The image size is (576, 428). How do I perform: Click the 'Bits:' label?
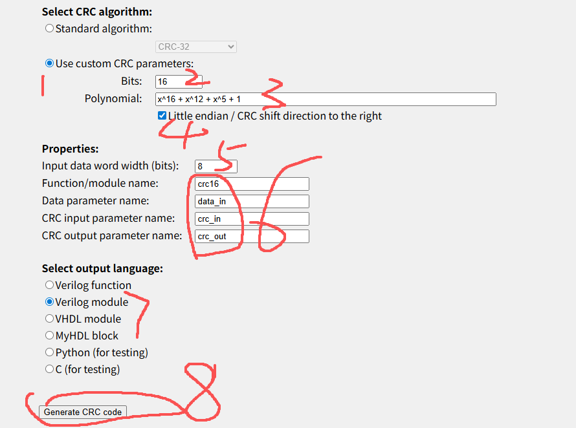pyautogui.click(x=131, y=81)
